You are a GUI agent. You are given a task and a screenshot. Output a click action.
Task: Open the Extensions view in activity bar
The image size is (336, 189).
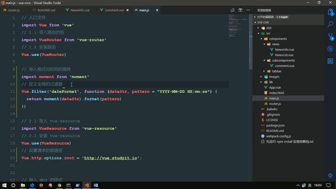[330, 61]
